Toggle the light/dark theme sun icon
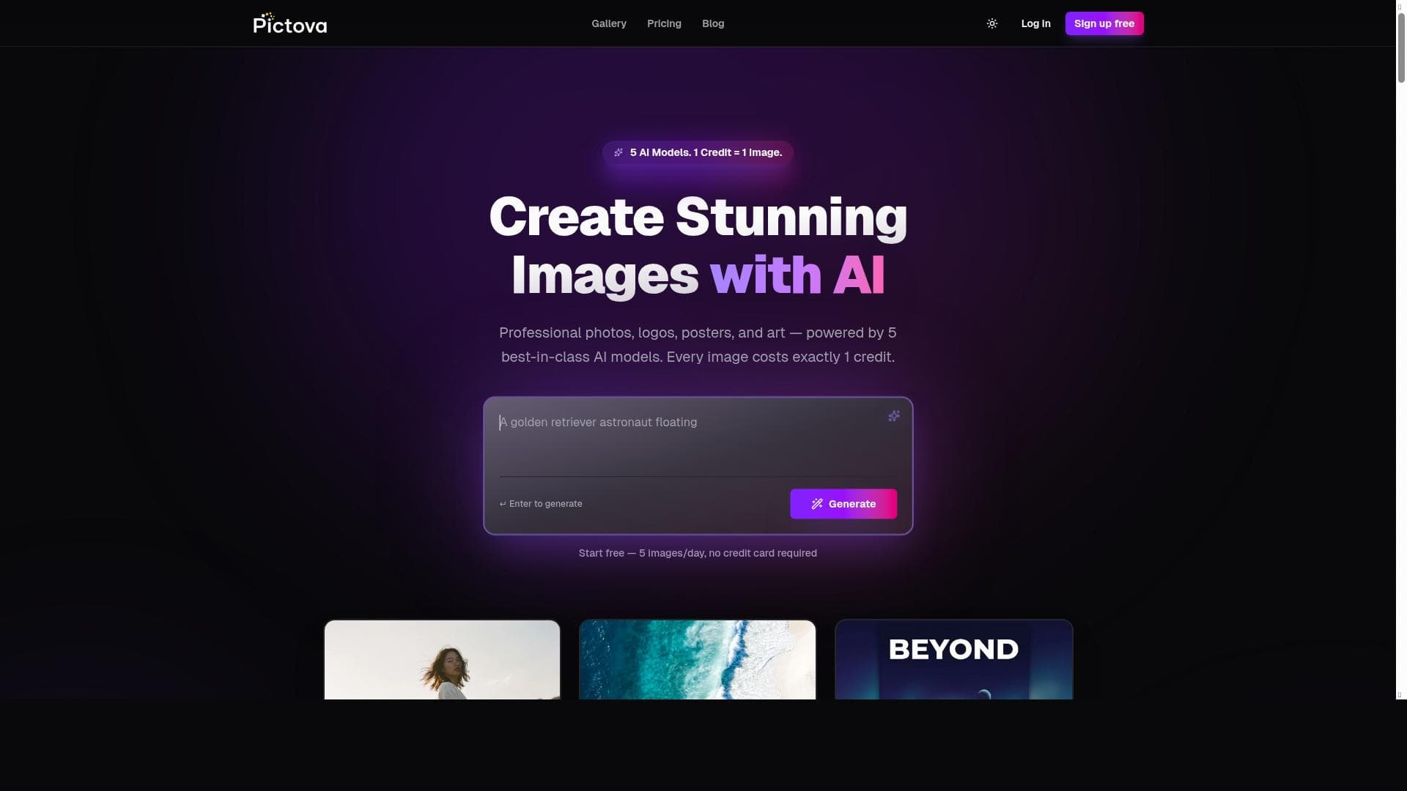Screen dimensions: 1407x791 [x=991, y=23]
